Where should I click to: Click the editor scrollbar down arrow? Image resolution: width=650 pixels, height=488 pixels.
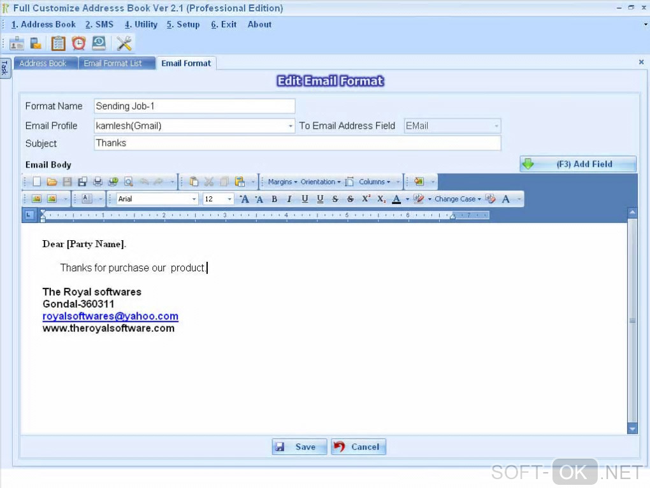[x=632, y=429]
